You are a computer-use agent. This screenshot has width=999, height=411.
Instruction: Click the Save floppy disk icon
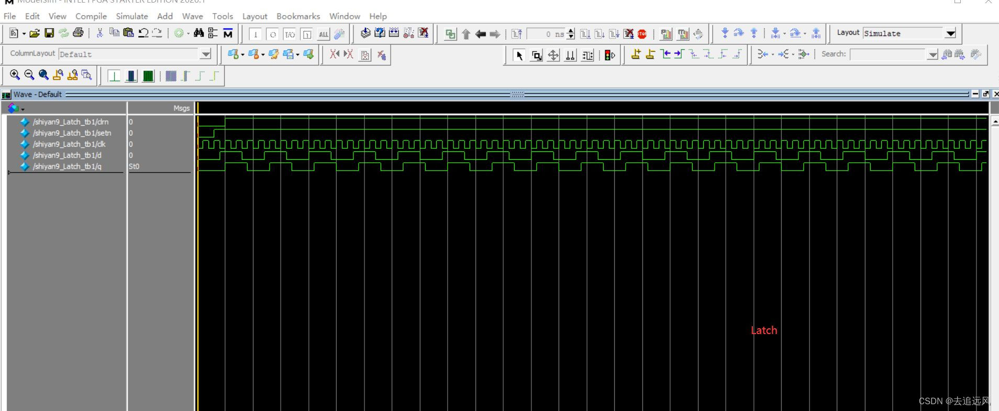[x=49, y=34]
